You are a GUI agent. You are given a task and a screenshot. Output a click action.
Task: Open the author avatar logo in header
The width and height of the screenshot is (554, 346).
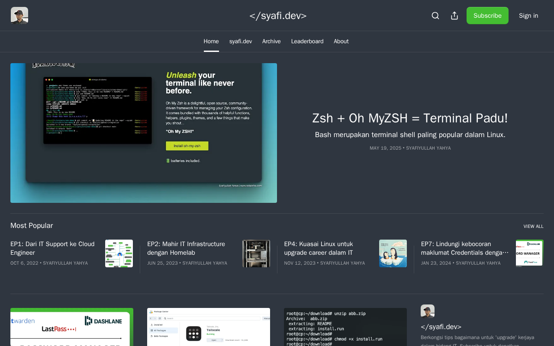pos(19,16)
